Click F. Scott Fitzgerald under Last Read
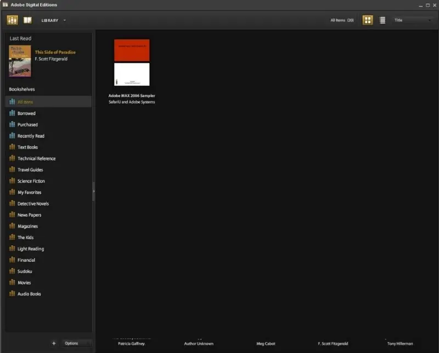This screenshot has height=353, width=439. pyautogui.click(x=51, y=59)
